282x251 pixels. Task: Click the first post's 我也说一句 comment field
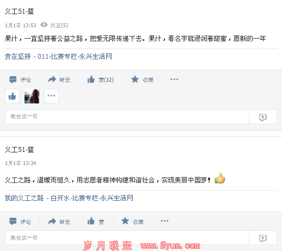coord(127,117)
